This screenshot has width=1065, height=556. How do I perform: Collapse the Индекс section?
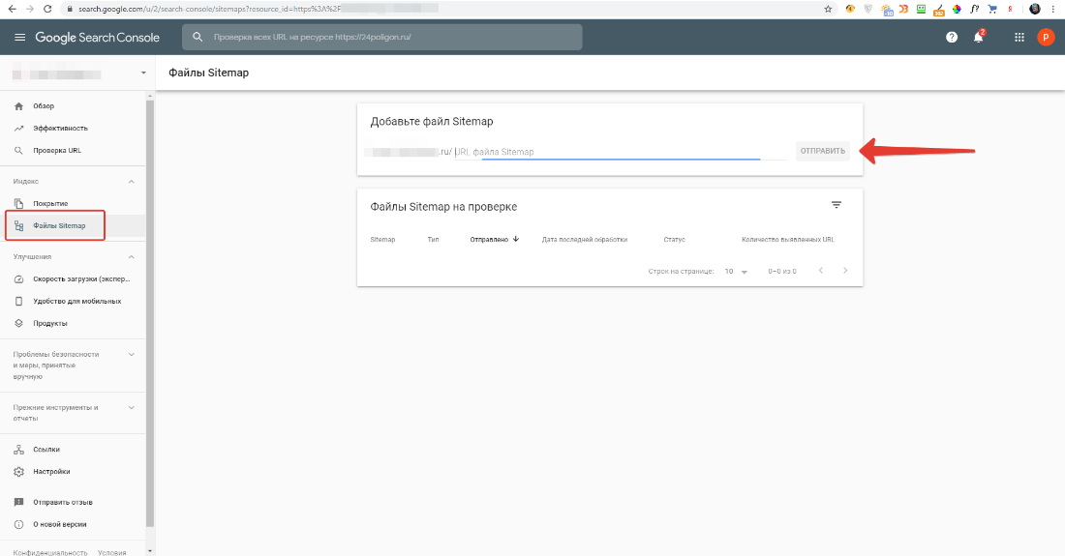(131, 182)
